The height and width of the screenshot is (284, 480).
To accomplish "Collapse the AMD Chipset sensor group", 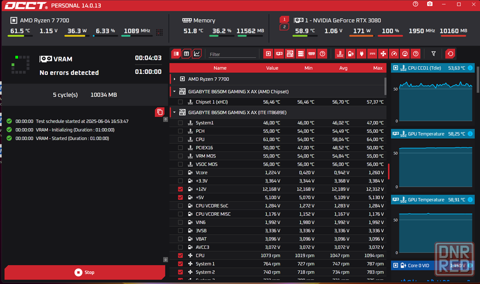I will pyautogui.click(x=174, y=92).
